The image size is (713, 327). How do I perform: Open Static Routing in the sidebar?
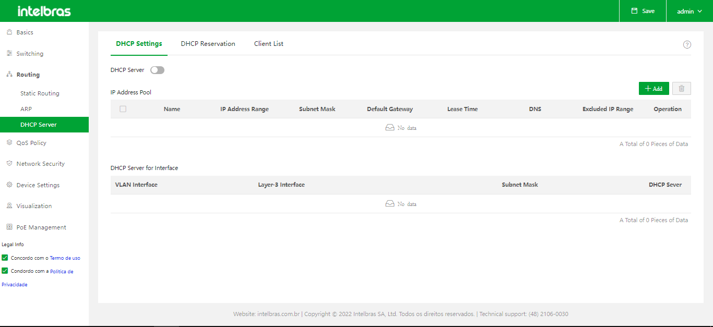coord(40,93)
